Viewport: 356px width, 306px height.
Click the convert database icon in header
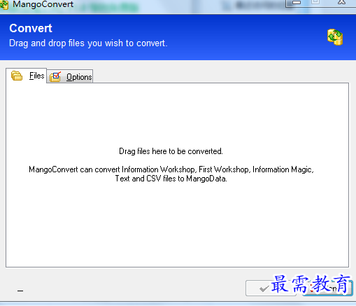[x=335, y=37]
